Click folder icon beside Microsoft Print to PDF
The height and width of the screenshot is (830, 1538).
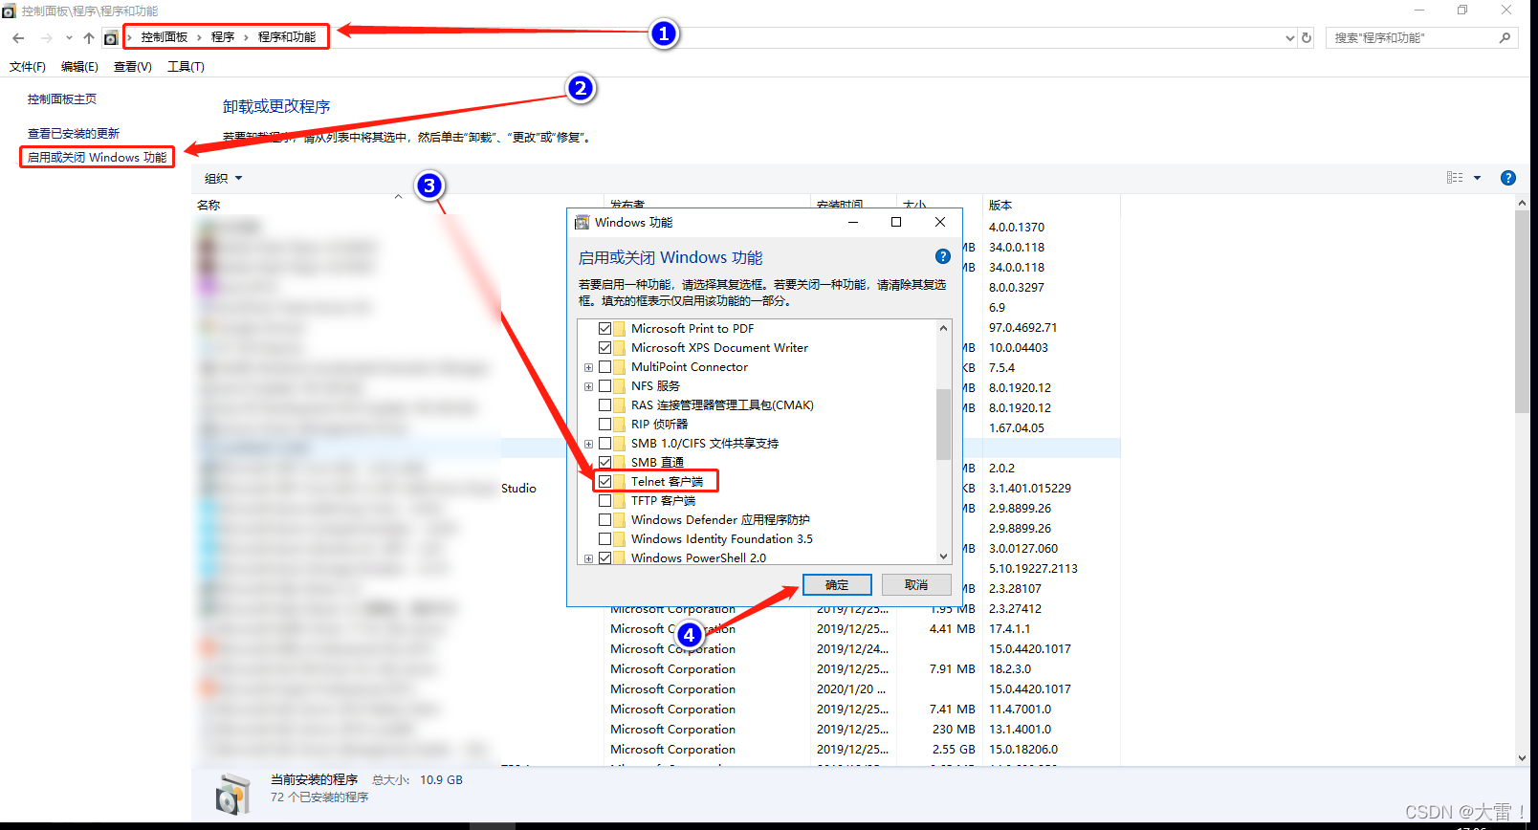(620, 329)
